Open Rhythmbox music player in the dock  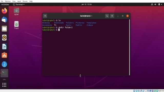[x=4, y=38]
